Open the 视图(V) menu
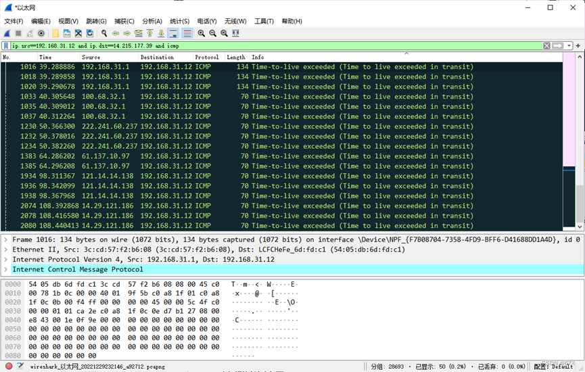 (x=68, y=21)
